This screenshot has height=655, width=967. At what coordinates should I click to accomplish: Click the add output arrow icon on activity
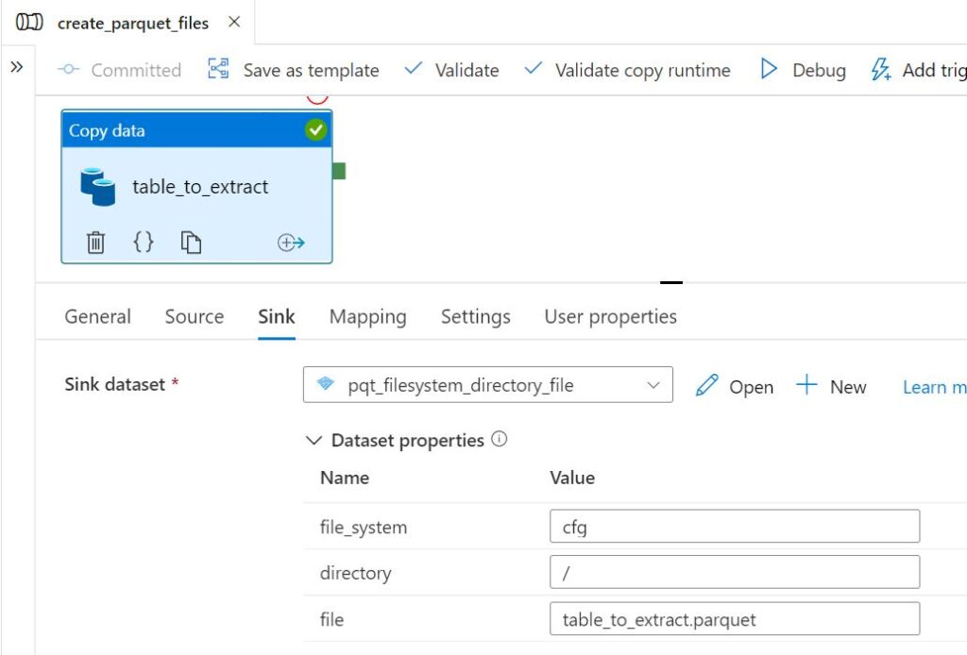(291, 243)
